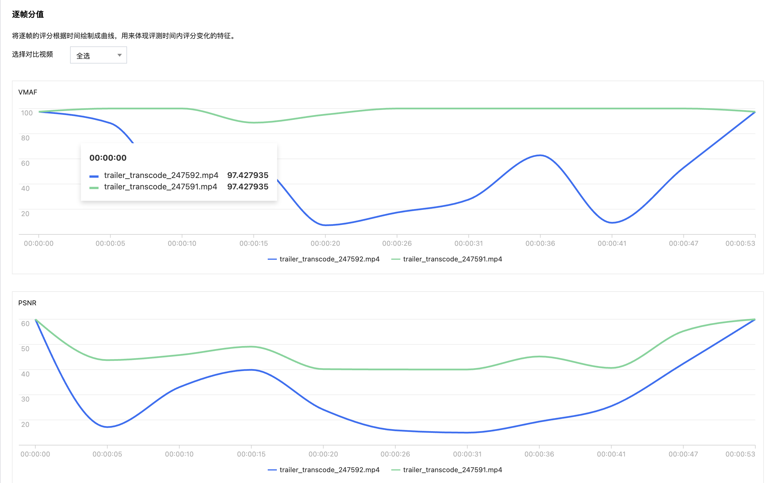765x483 pixels.
Task: Click 00:00:47 tick on PSNR time axis
Action: (683, 454)
